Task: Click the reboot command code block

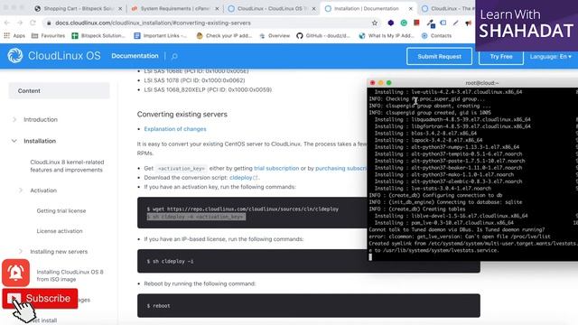Action: pyautogui.click(x=309, y=305)
